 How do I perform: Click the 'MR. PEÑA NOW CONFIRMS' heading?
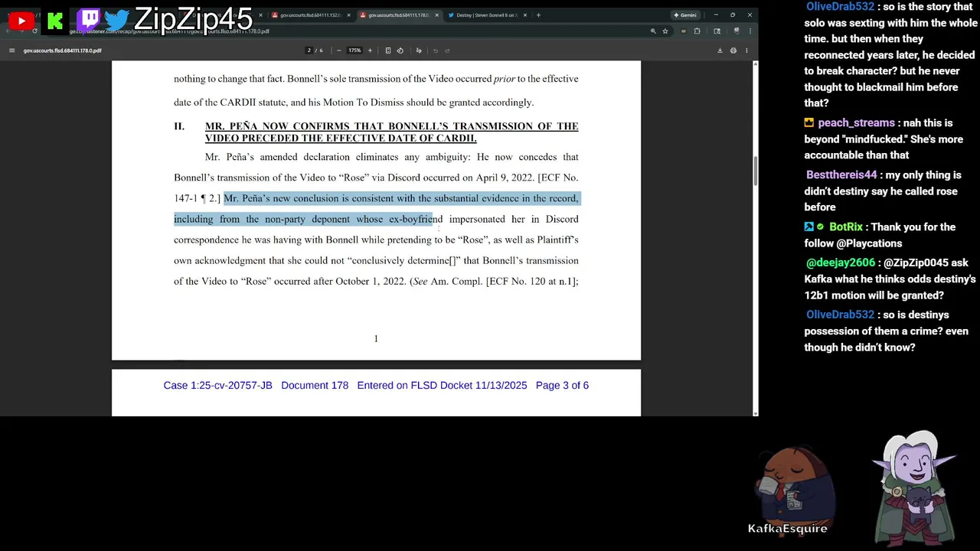pyautogui.click(x=391, y=132)
